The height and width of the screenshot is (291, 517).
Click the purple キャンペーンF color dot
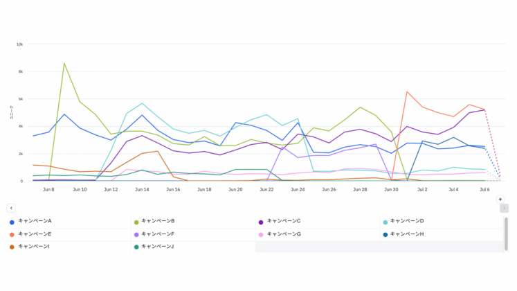pos(136,235)
